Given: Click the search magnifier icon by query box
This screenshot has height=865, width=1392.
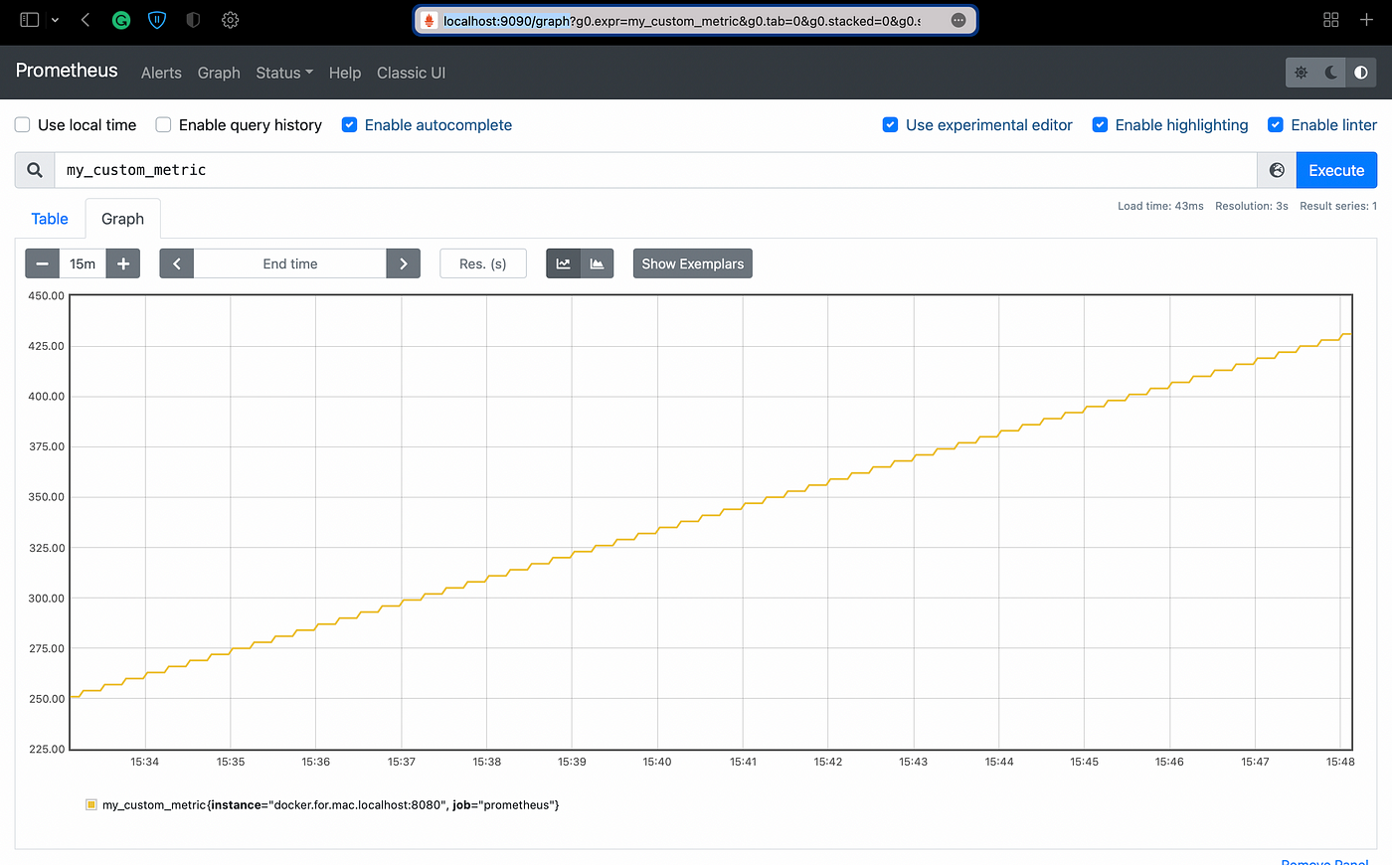Looking at the screenshot, I should (x=35, y=170).
